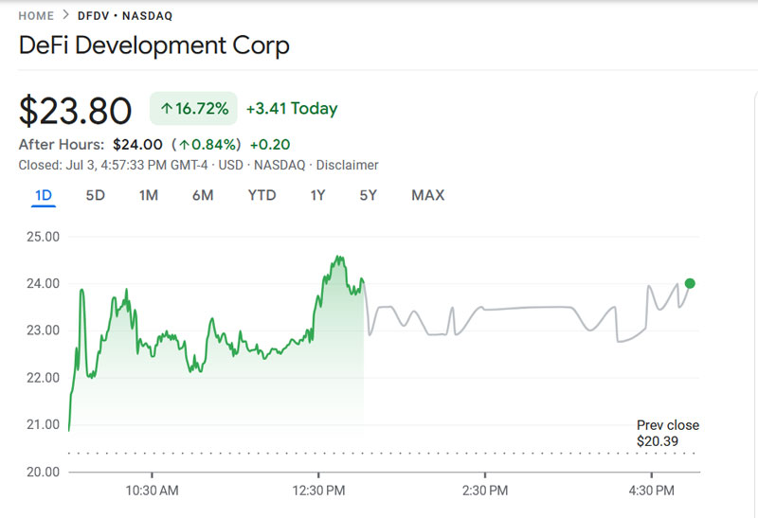Click the 20.00 y-axis label

coord(43,472)
